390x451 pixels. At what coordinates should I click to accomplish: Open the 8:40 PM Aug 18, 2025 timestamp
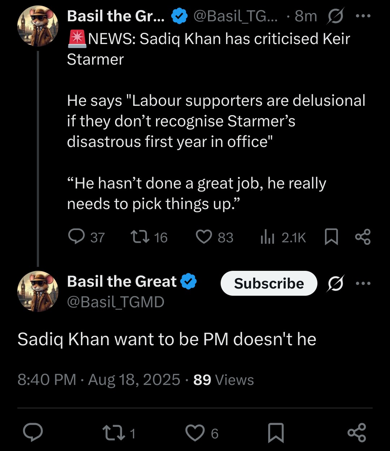(99, 380)
